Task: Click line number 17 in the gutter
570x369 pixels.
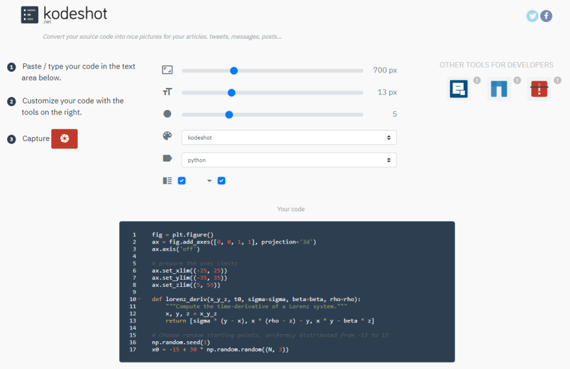Action: coord(133,350)
